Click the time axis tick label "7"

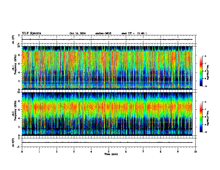tap(143, 152)
